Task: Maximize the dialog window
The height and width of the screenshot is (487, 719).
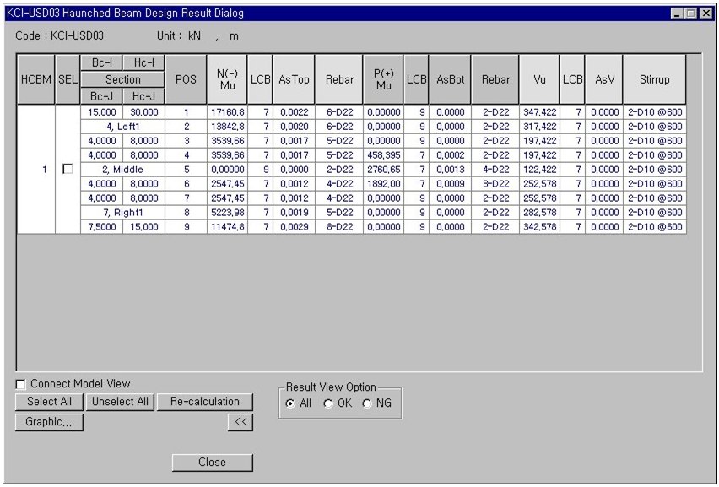Action: (x=691, y=14)
